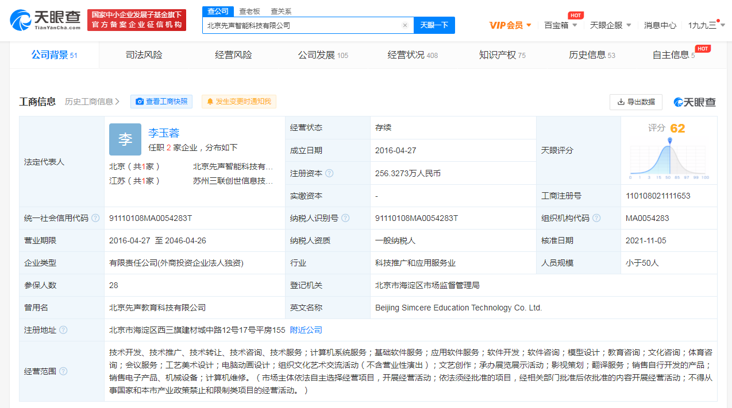Click the industry value 科技推广和应用服务业
Viewport: 732px width, 408px height.
point(415,263)
